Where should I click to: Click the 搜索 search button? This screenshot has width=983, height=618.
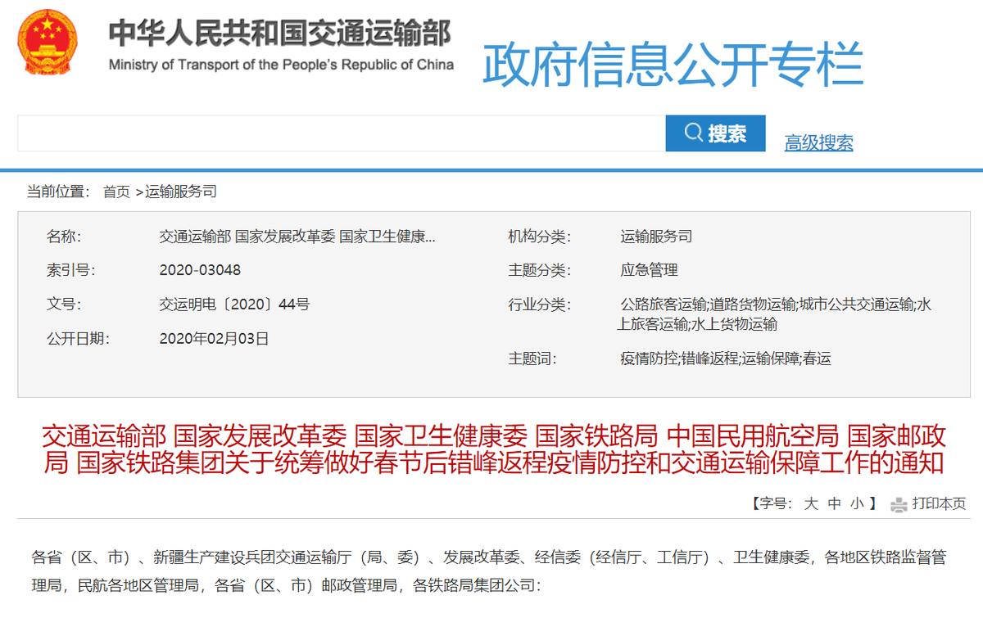click(x=715, y=133)
